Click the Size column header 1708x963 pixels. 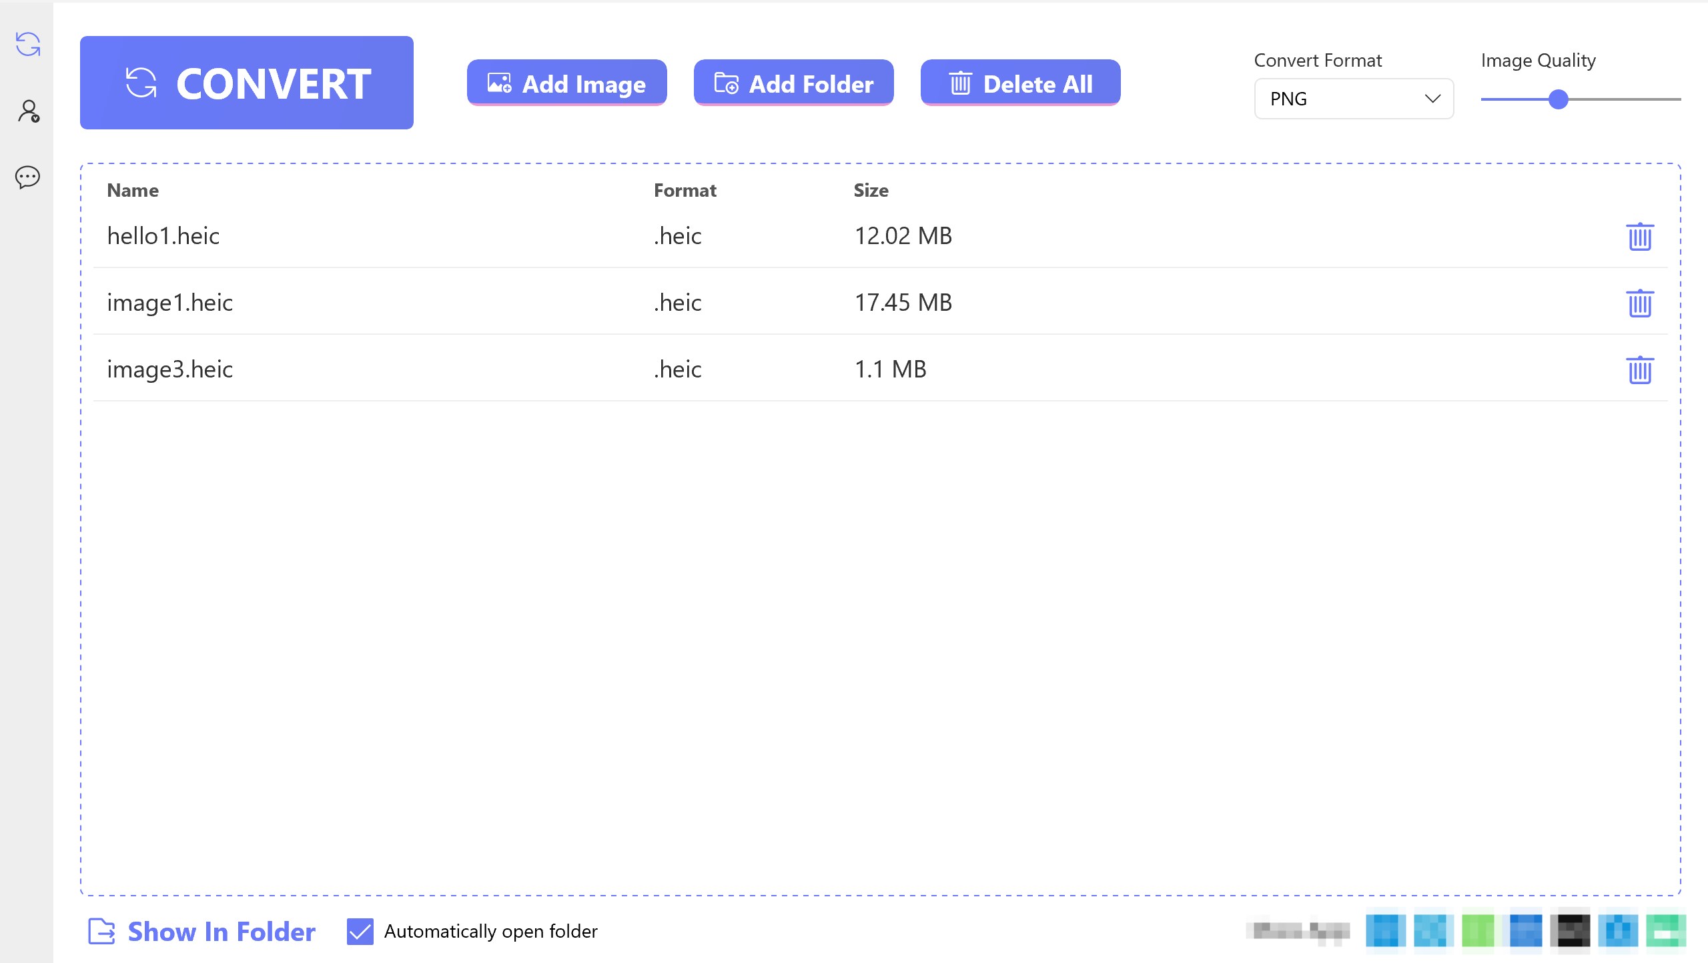click(x=871, y=190)
